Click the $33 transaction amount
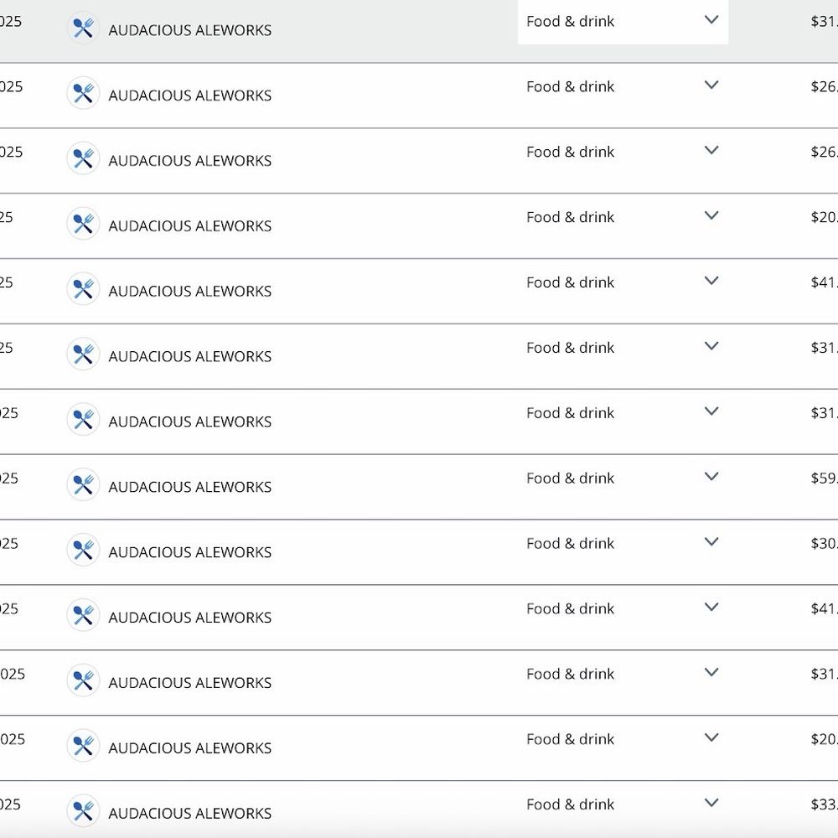Image resolution: width=838 pixels, height=838 pixels. click(824, 804)
